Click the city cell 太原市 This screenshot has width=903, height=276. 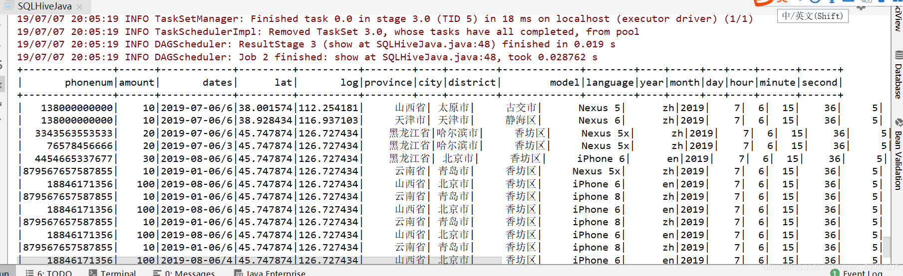point(453,108)
